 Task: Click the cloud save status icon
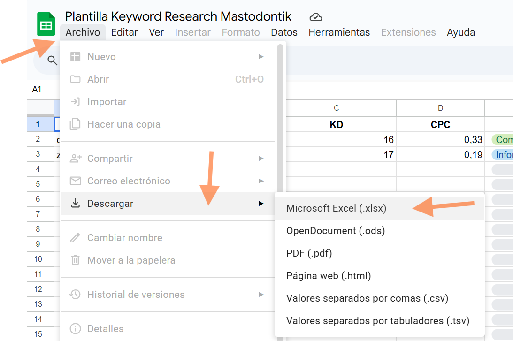[x=316, y=17]
